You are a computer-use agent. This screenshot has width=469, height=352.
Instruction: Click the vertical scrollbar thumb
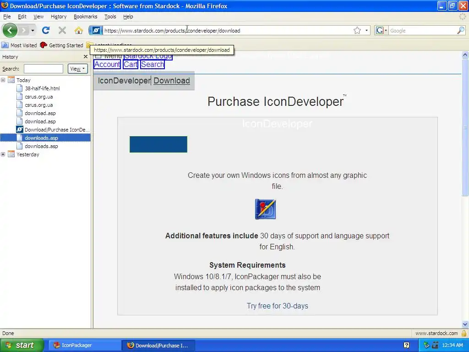click(x=465, y=127)
